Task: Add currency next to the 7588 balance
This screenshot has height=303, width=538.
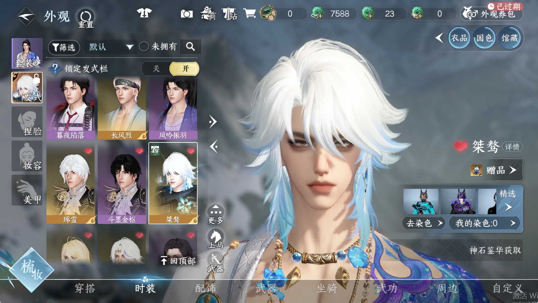Action: pyautogui.click(x=317, y=14)
